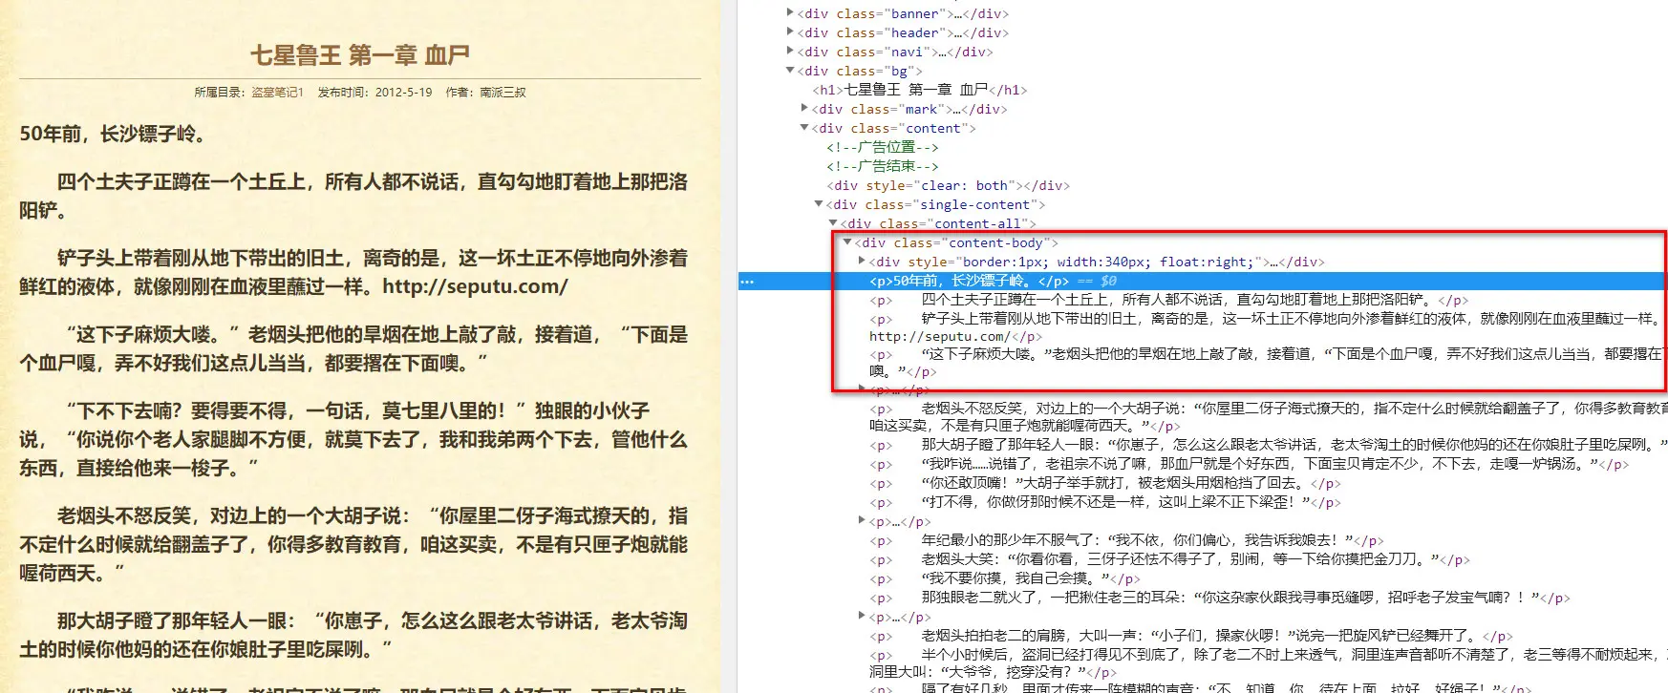Select the div style="clear: both" node
The height and width of the screenshot is (693, 1668).
(948, 185)
